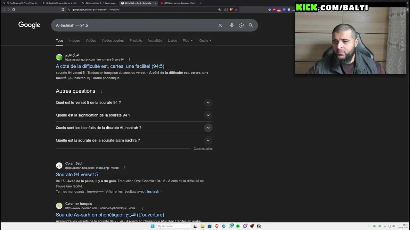
Task: Clear the Google search box text
Action: pyautogui.click(x=220, y=25)
